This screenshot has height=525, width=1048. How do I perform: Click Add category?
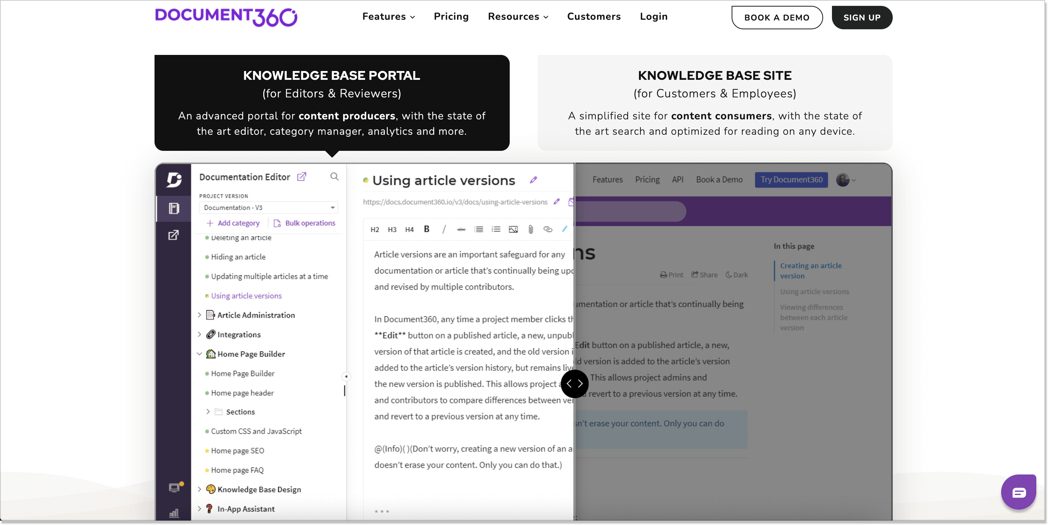pyautogui.click(x=233, y=223)
